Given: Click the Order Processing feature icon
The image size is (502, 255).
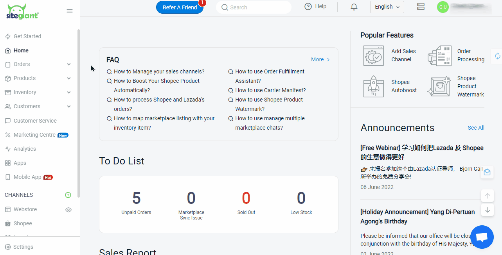Looking at the screenshot, I should [x=439, y=55].
